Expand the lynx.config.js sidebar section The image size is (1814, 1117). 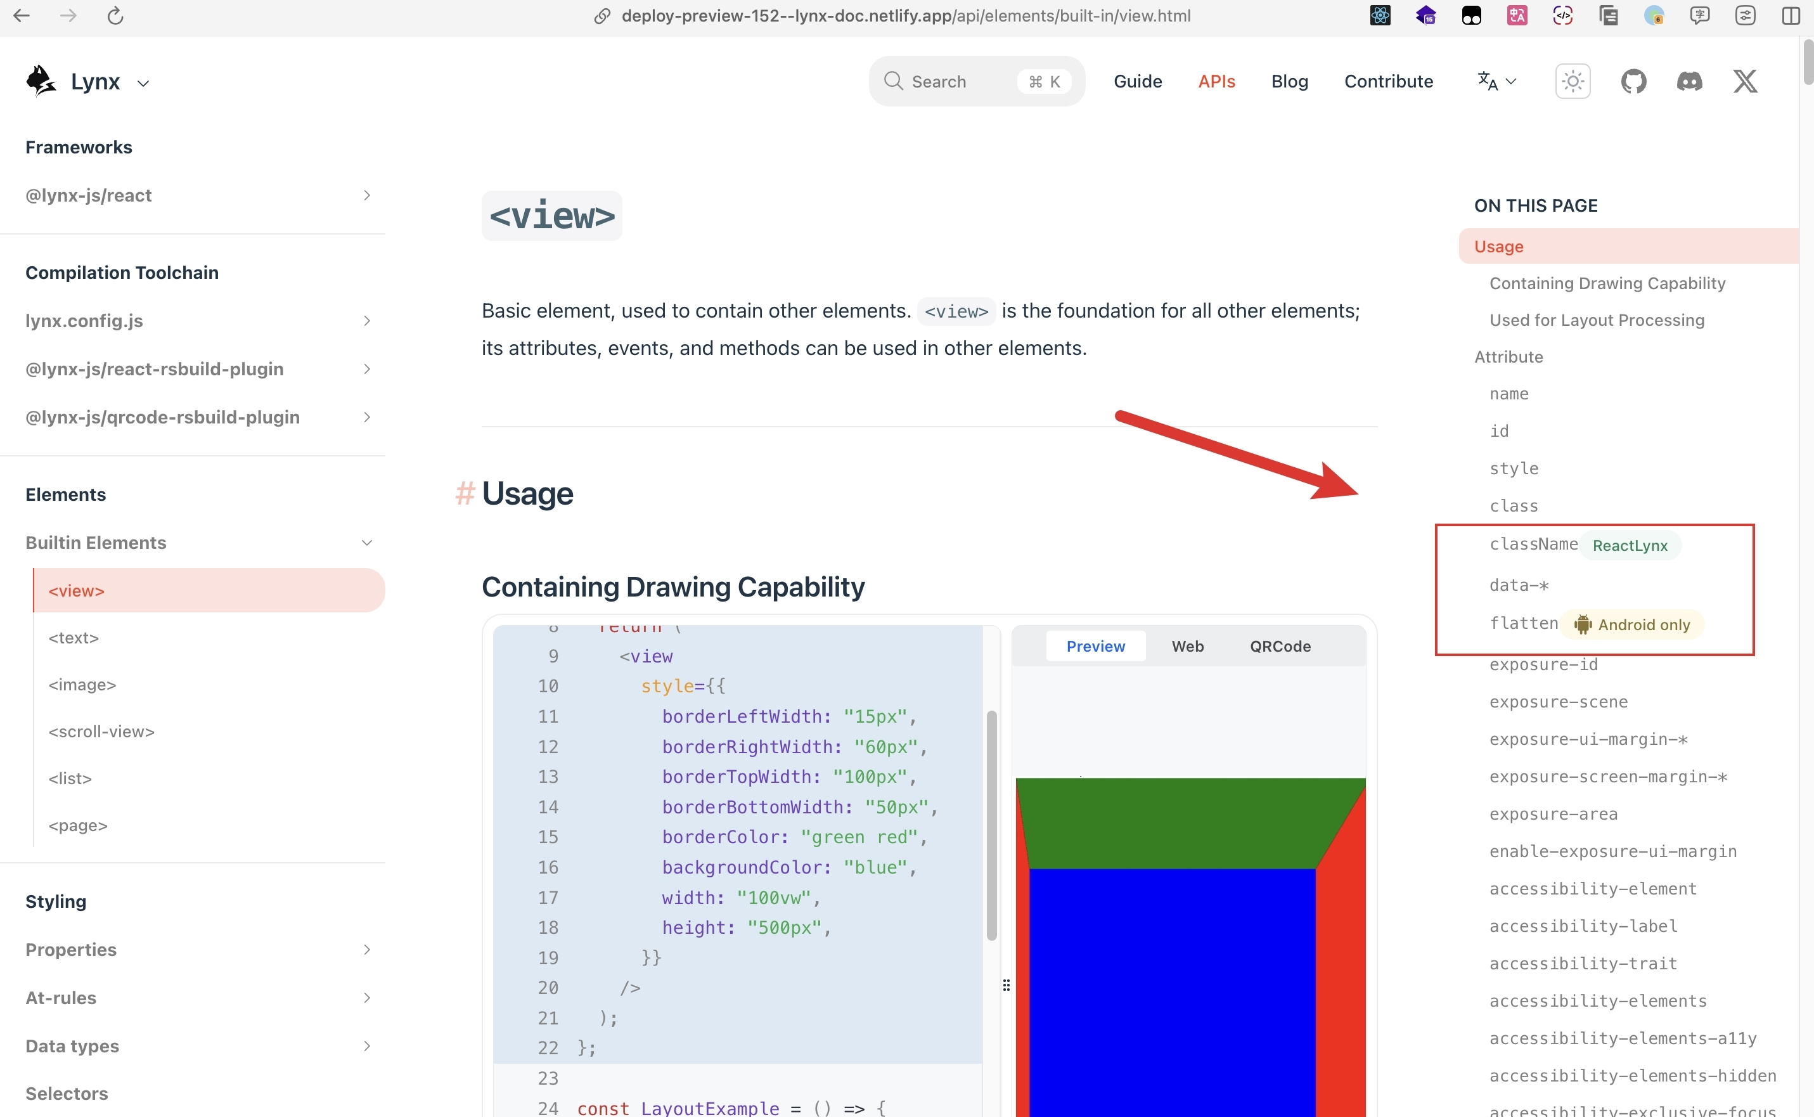coord(367,321)
